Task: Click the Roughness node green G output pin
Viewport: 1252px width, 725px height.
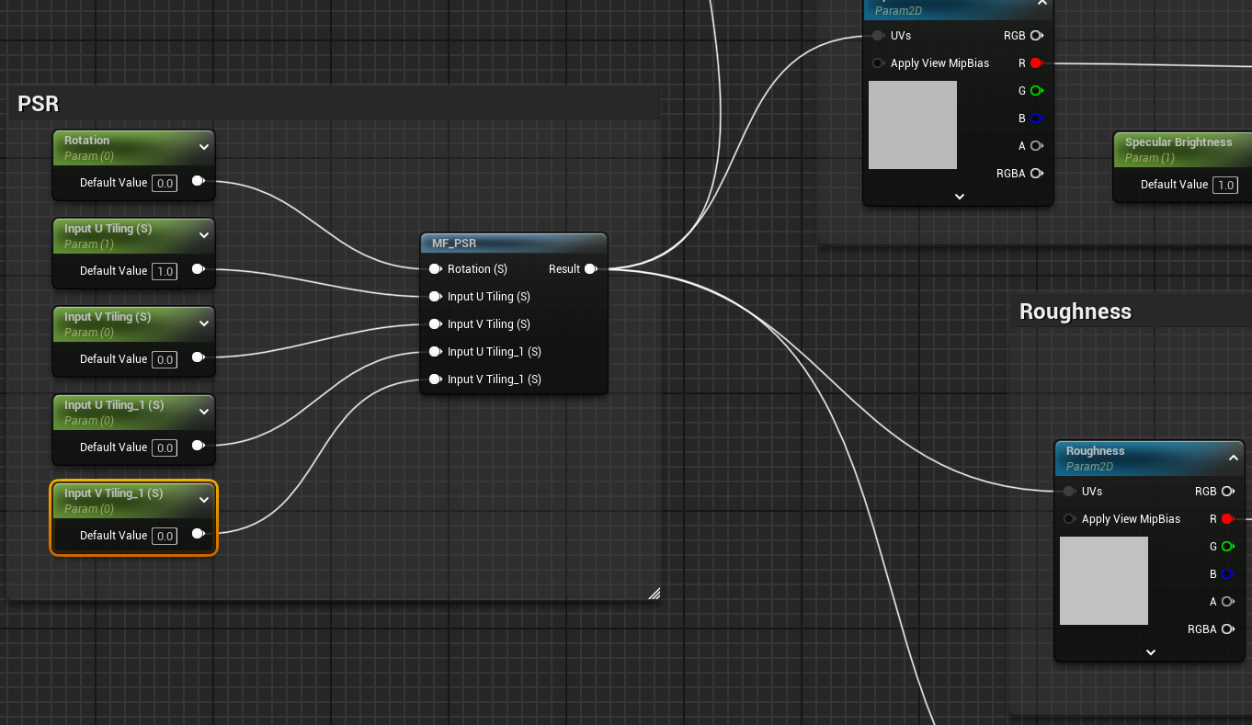Action: [1227, 547]
